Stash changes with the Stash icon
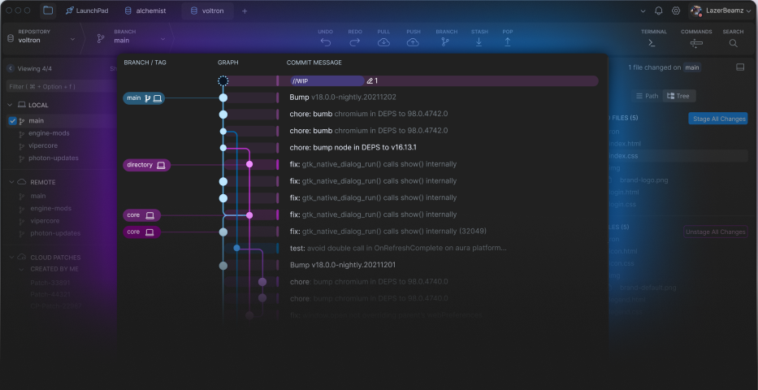Screen dimensions: 758x390 [x=479, y=41]
